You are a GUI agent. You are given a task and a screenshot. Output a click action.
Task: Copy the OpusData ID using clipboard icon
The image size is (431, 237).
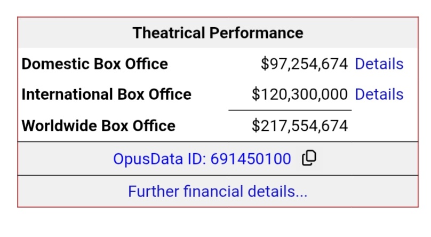click(309, 159)
